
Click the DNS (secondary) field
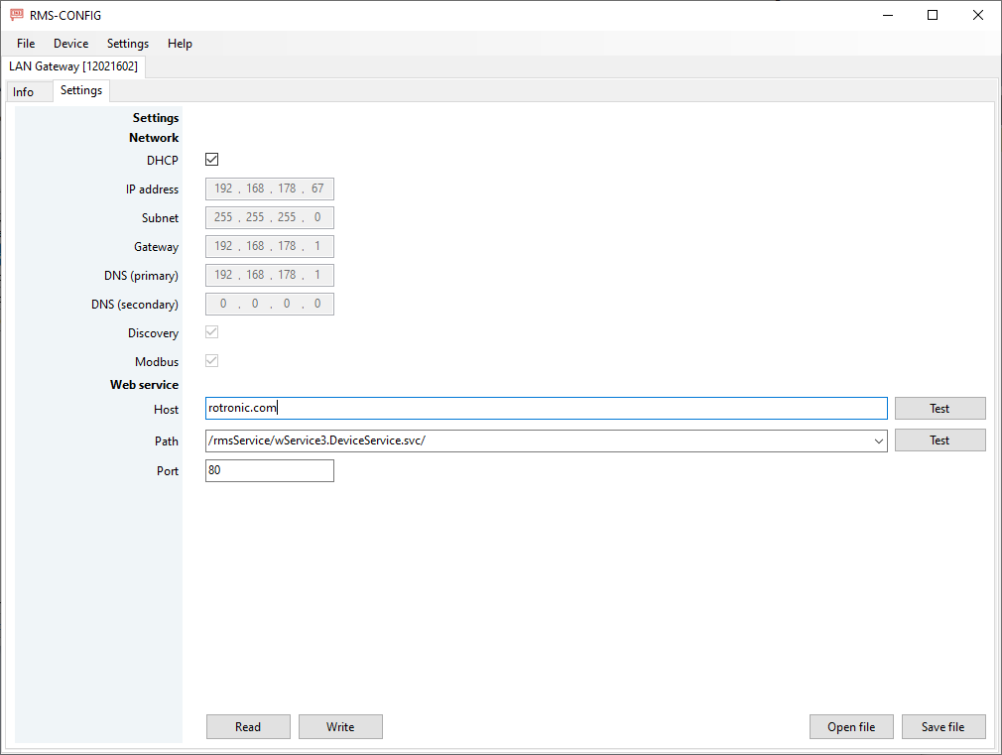point(270,304)
